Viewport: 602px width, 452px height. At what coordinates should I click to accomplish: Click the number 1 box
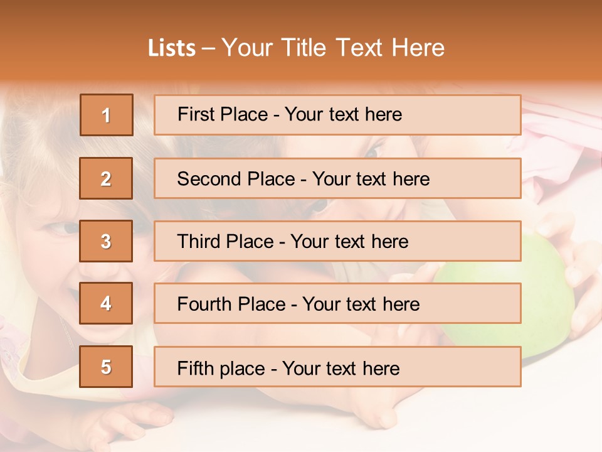click(106, 115)
